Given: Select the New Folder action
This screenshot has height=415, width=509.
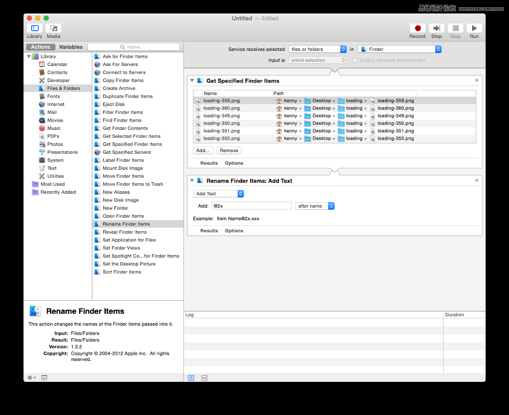Looking at the screenshot, I should pos(139,208).
